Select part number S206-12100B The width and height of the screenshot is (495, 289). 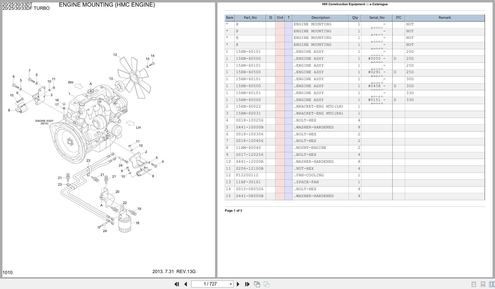coord(250,169)
